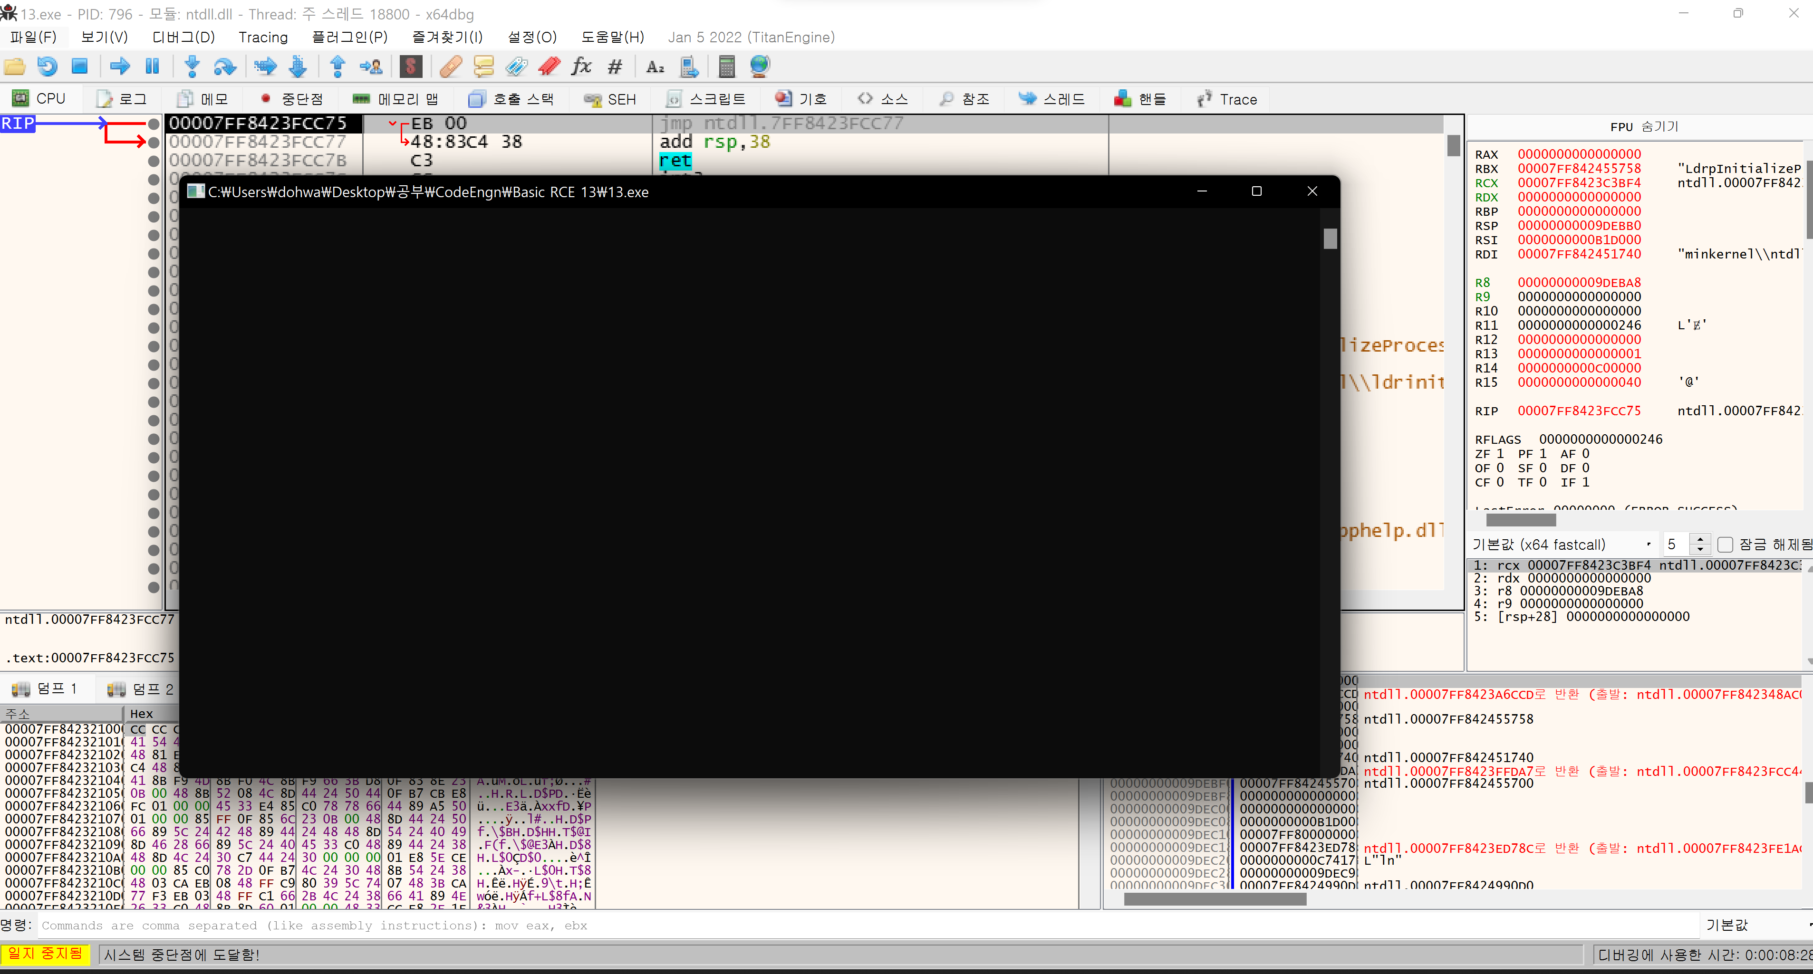The image size is (1813, 974).
Task: Open the Tracing menu
Action: (262, 37)
